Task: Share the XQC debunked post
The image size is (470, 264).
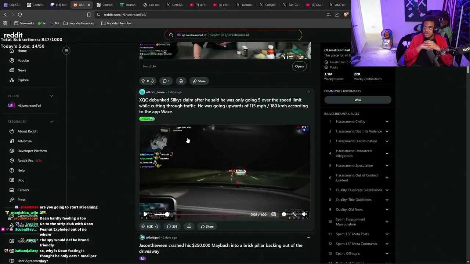Action: click(207, 227)
